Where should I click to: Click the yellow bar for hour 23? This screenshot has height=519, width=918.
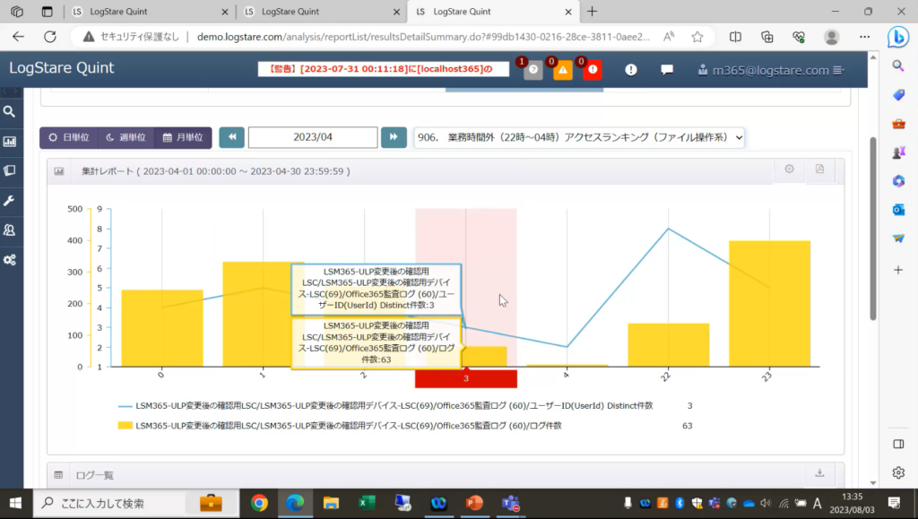769,304
